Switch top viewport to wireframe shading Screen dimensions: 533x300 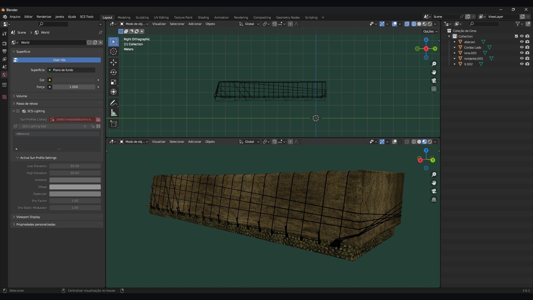pos(414,24)
